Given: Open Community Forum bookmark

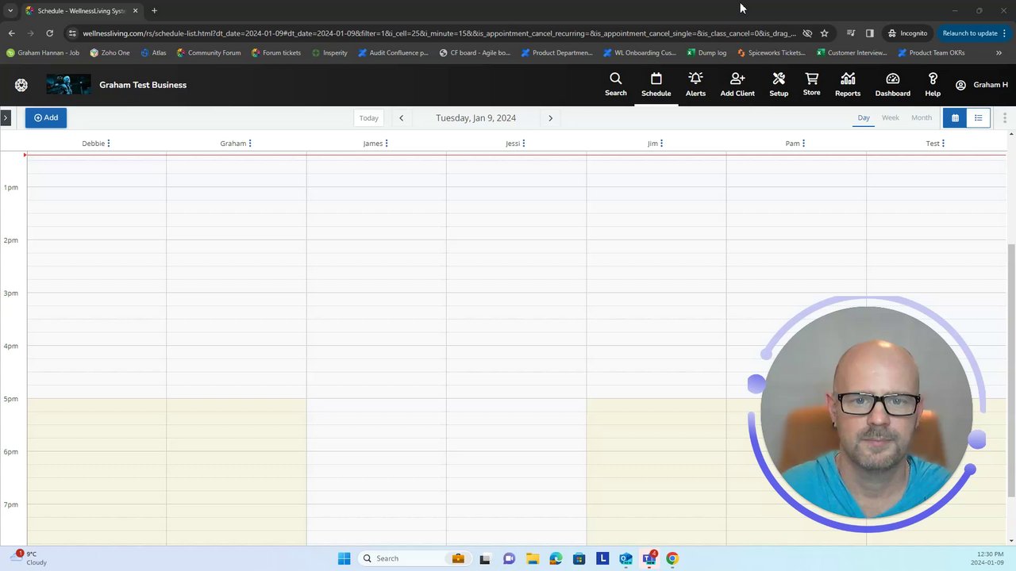Looking at the screenshot, I should [209, 53].
